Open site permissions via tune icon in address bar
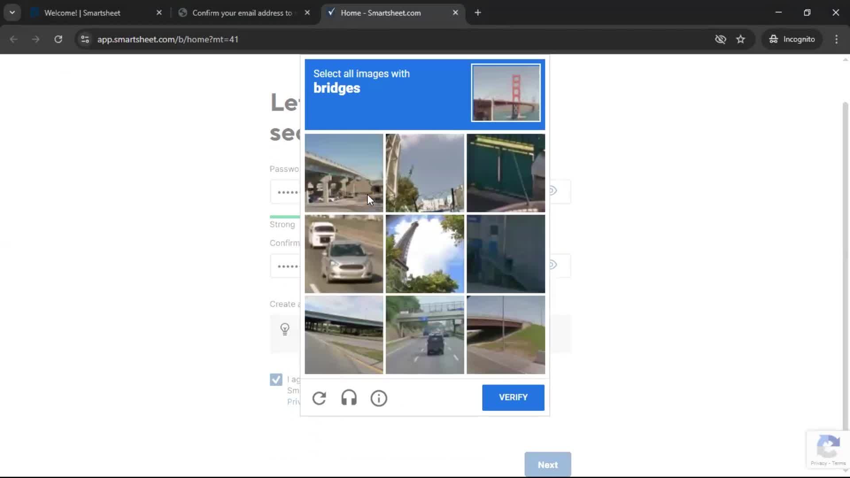The width and height of the screenshot is (850, 478). coord(84,39)
